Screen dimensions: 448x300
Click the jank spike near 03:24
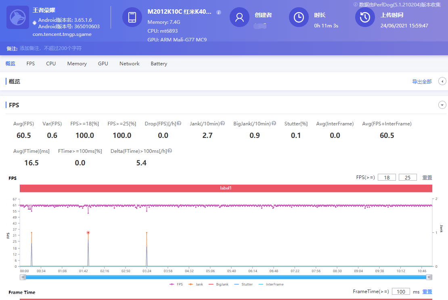tap(147, 233)
